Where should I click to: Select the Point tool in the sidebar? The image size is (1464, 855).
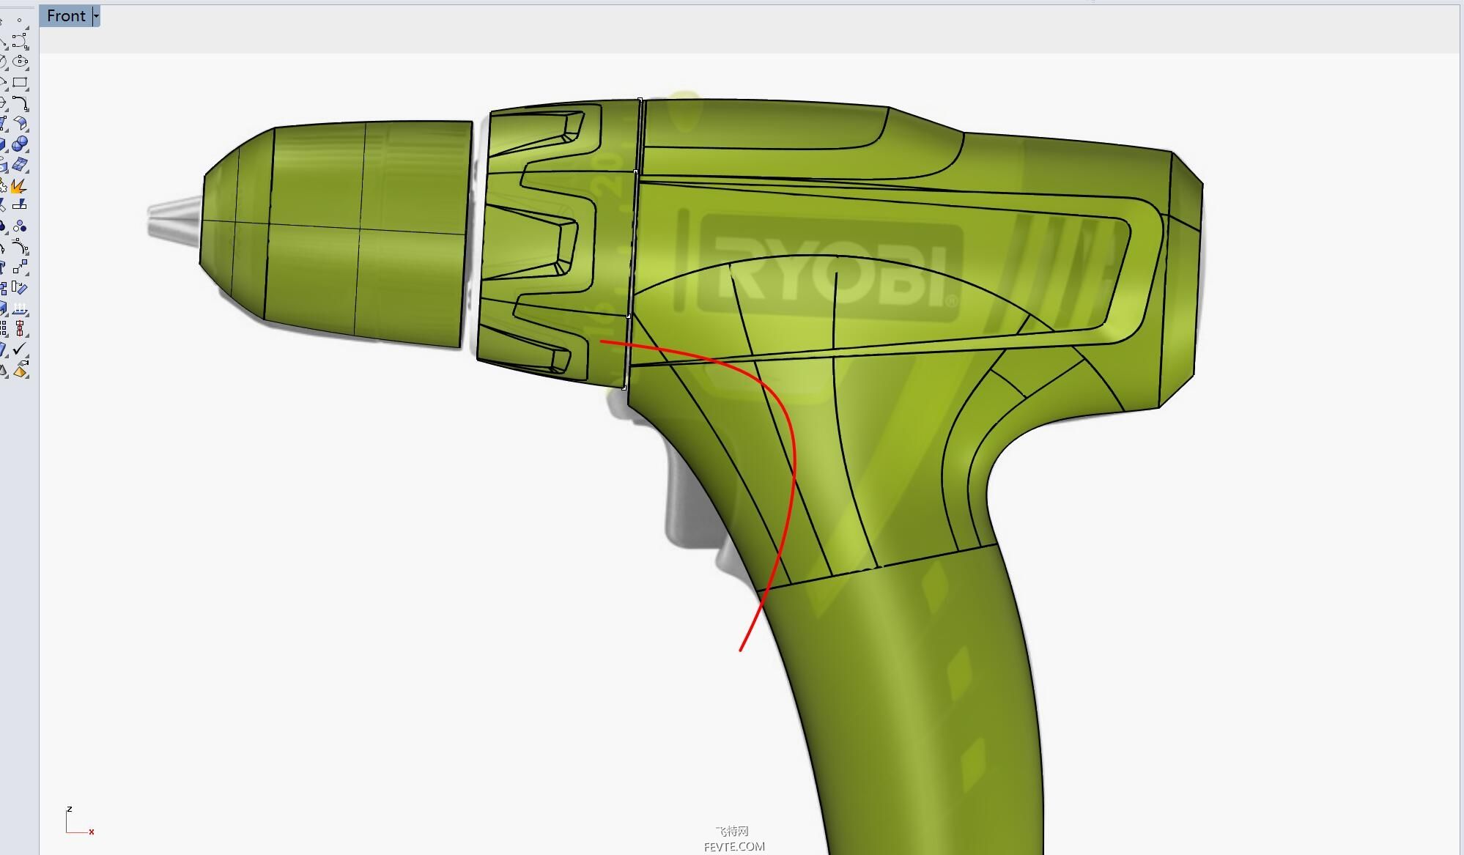click(20, 21)
